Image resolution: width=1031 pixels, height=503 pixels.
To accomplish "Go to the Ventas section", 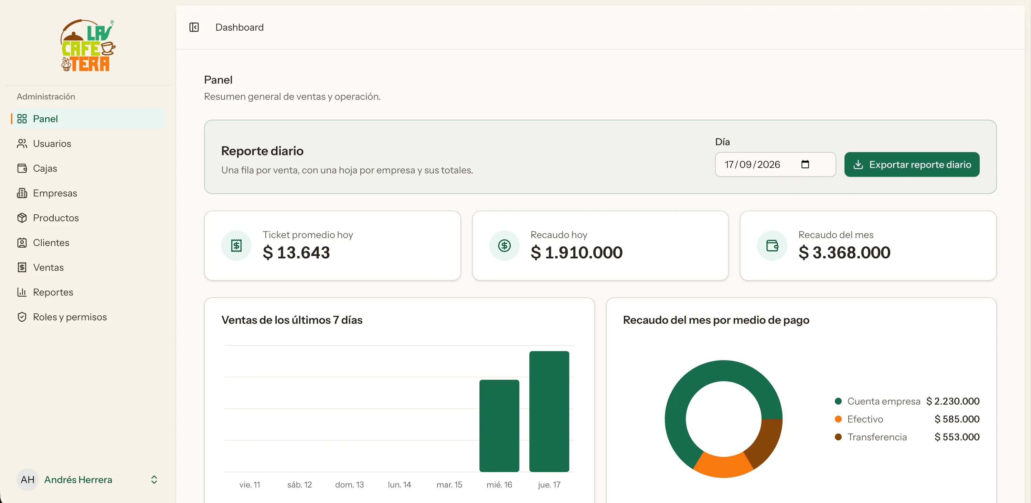I will pyautogui.click(x=88, y=268).
